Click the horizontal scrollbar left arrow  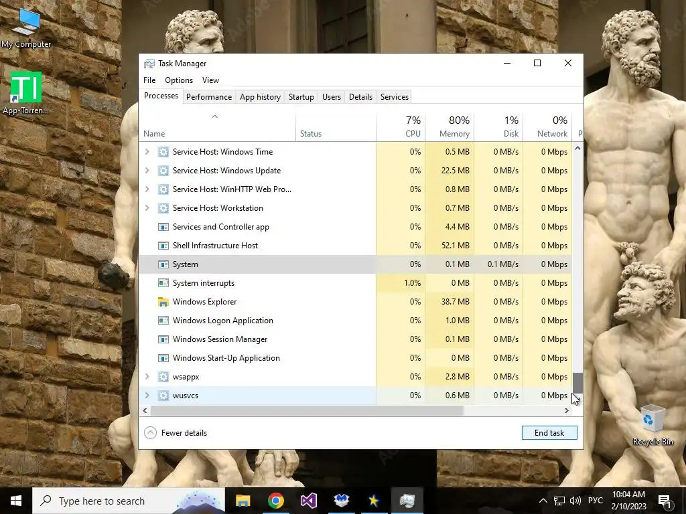[145, 411]
